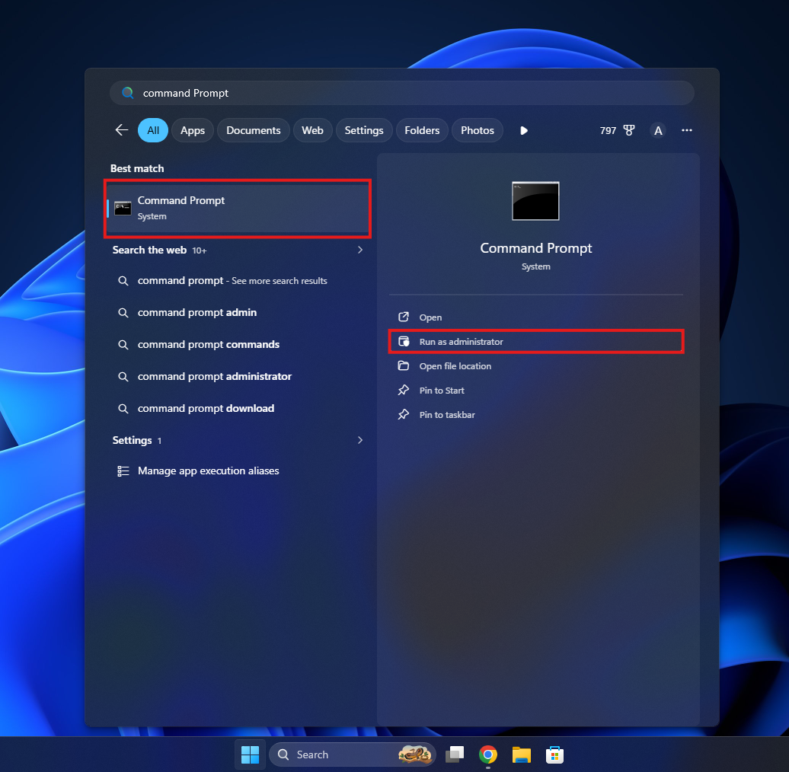Open the ellipsis options menu near the avatar
Viewport: 789px width, 772px height.
tap(686, 130)
